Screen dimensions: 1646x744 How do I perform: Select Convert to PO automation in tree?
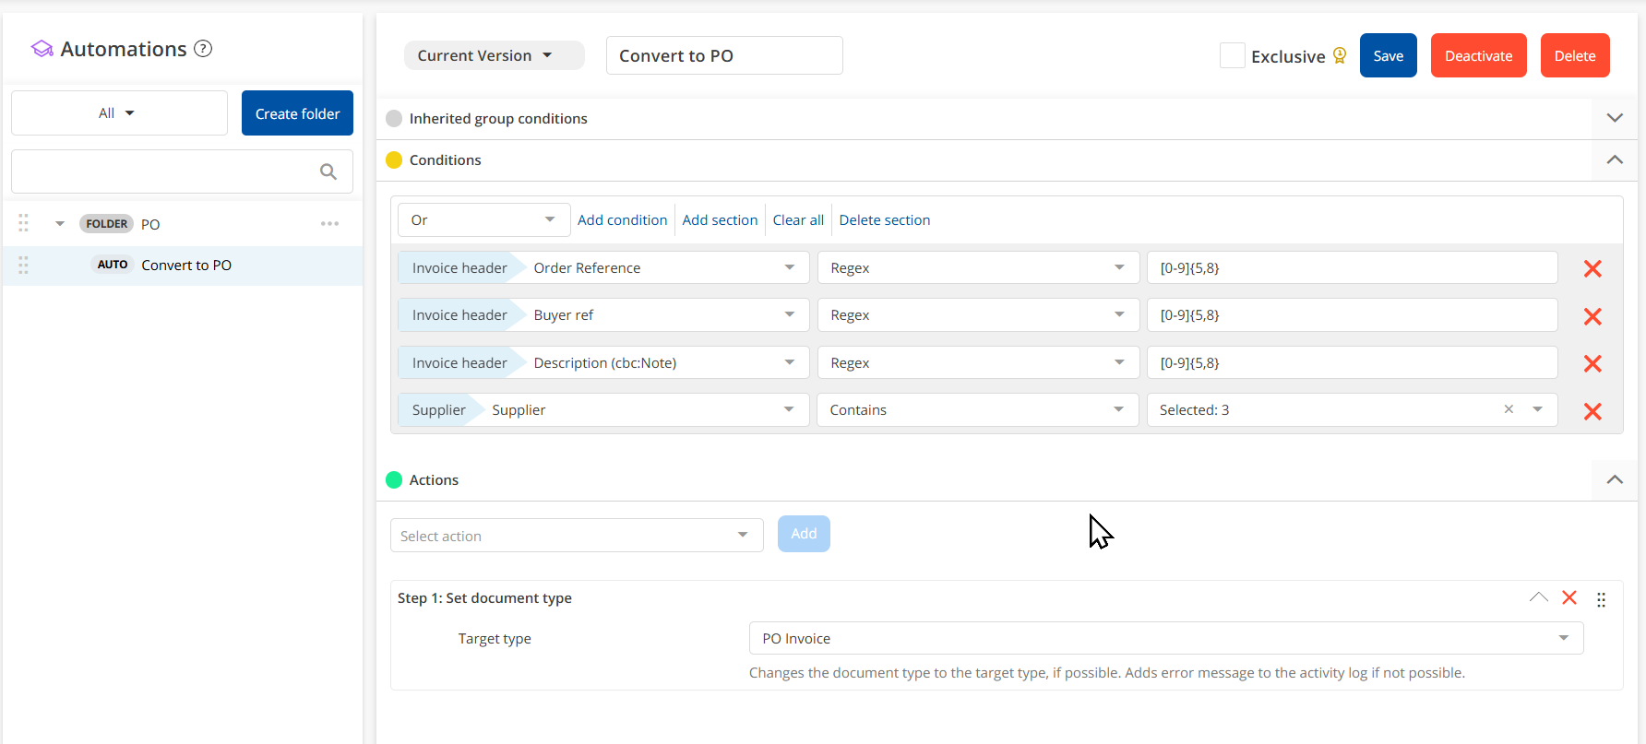tap(186, 266)
